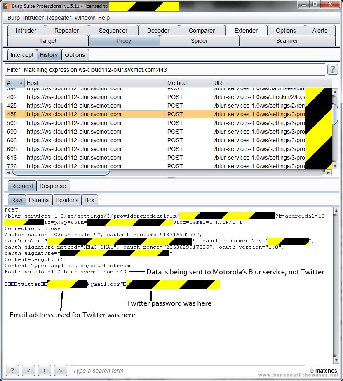The width and height of the screenshot is (343, 381).
Task: Select history row number 599
Action: [x=155, y=132]
